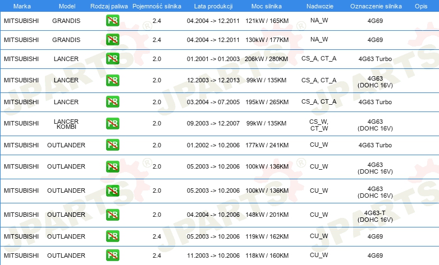Click the Oznaczenie silnika column header
Viewport: 439px width, 265px height.
(x=376, y=6)
